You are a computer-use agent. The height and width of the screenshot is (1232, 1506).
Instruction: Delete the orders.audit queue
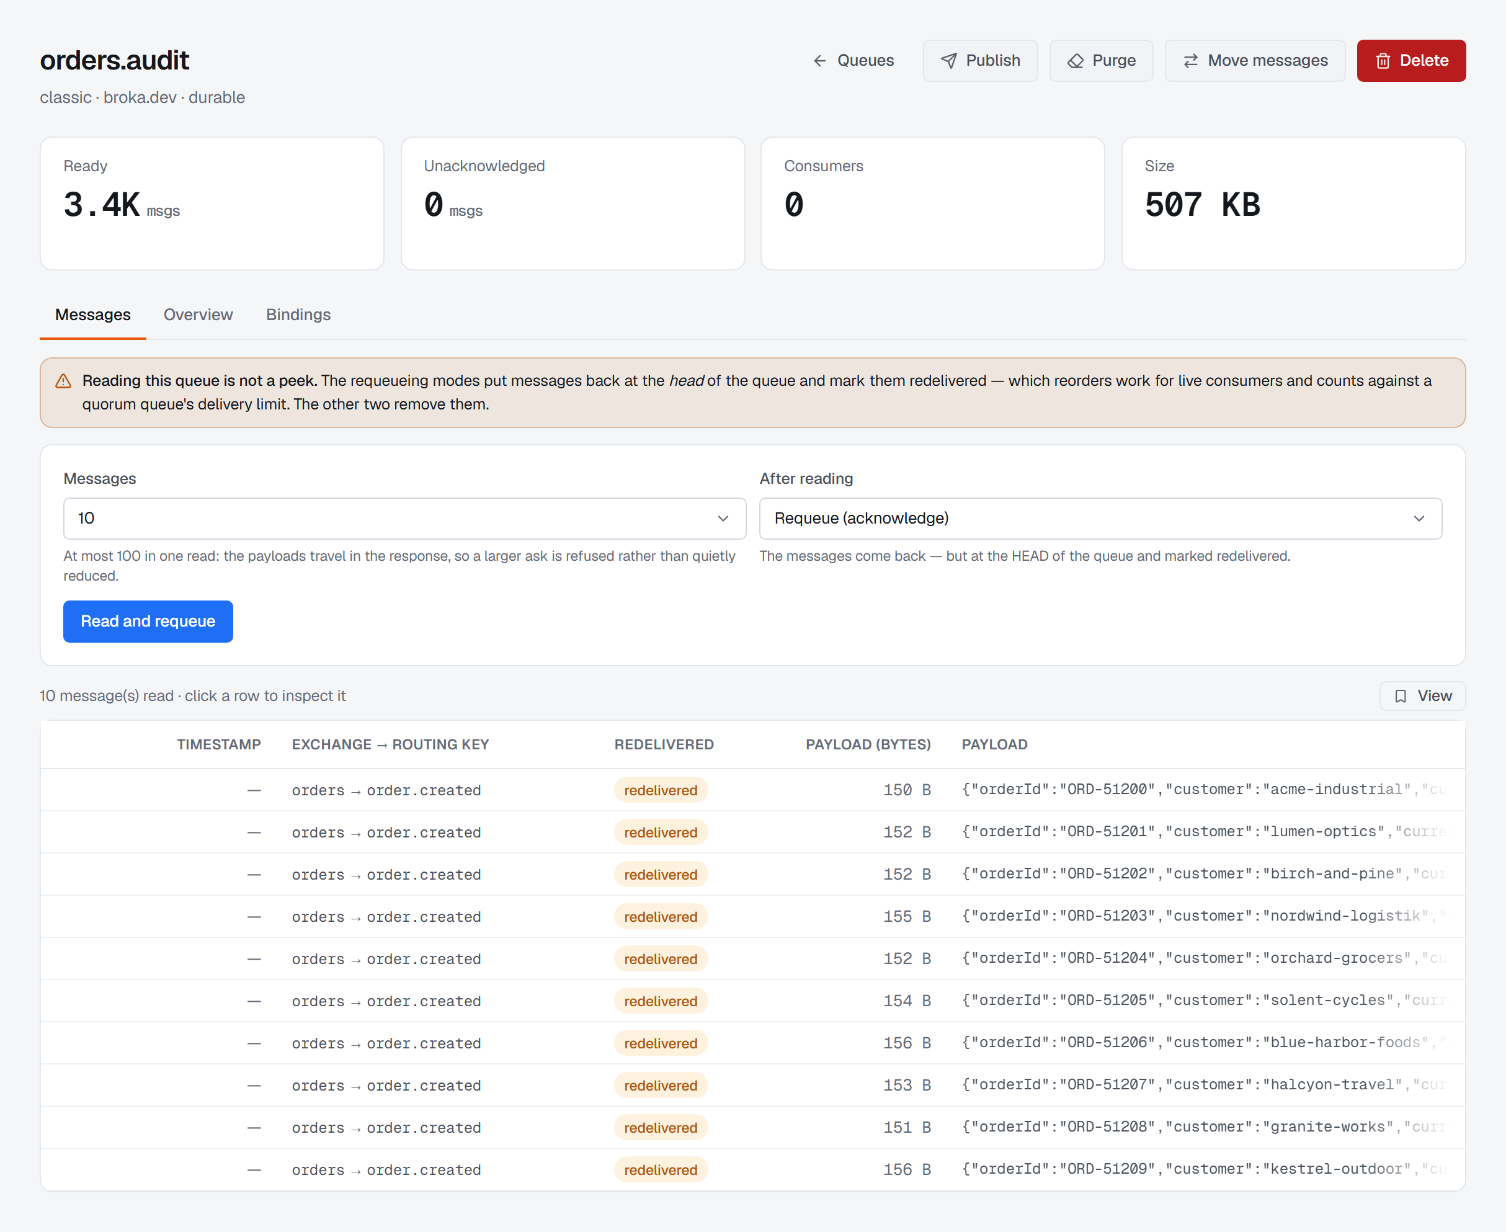pyautogui.click(x=1410, y=60)
